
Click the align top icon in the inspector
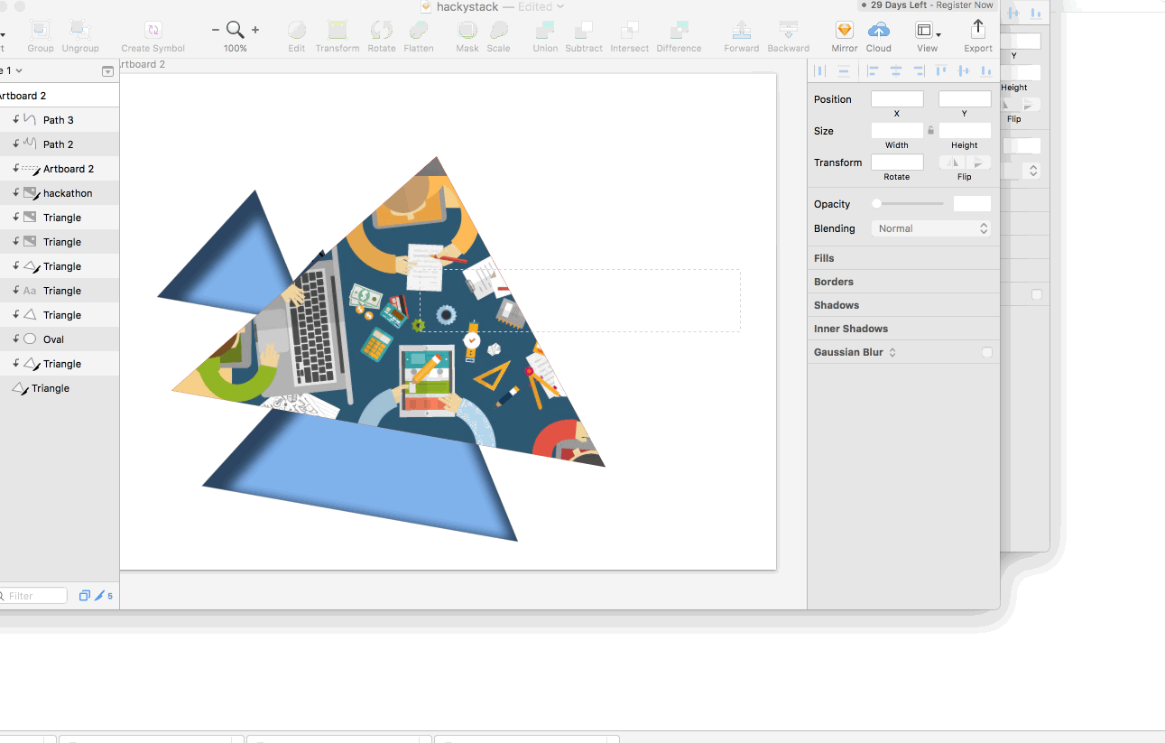(941, 71)
